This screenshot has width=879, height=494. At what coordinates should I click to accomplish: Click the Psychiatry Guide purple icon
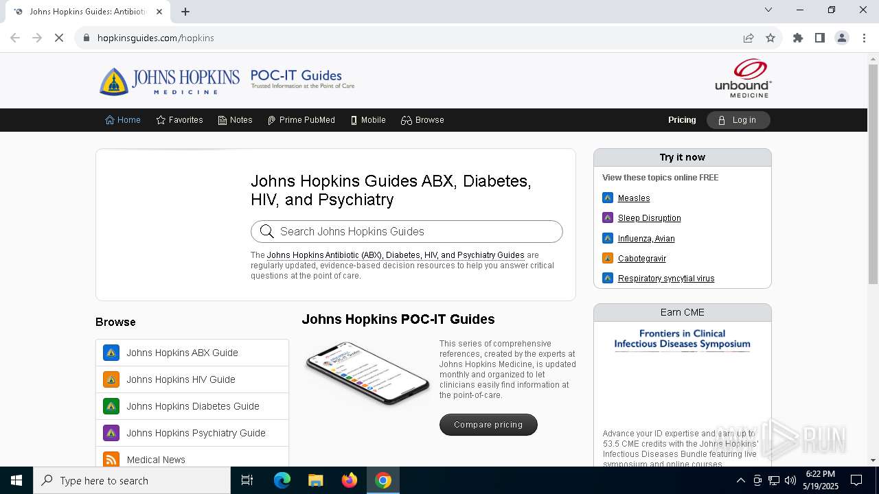[111, 433]
